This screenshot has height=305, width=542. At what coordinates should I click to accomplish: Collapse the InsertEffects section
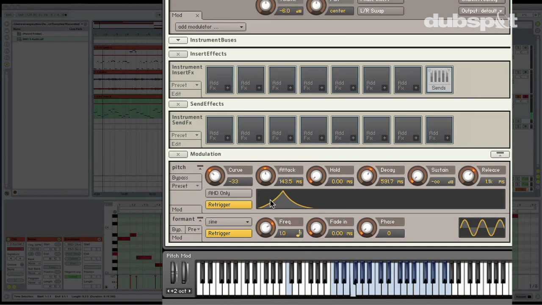(x=178, y=54)
